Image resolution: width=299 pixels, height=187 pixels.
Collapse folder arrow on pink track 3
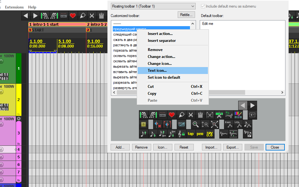pyautogui.click(x=19, y=119)
